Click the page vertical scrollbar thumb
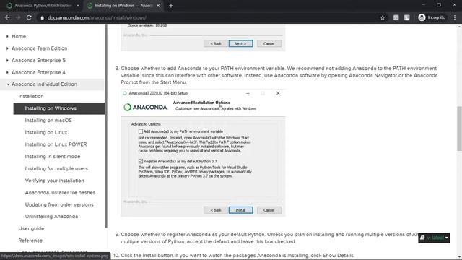This screenshot has width=462, height=260. tap(459, 129)
